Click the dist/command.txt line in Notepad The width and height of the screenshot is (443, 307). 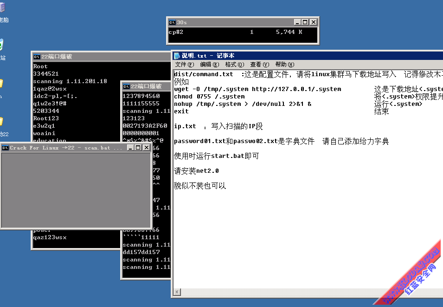click(308, 74)
